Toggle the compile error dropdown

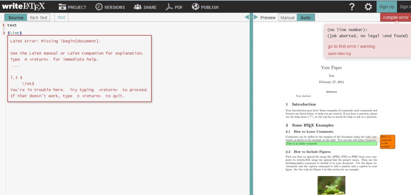point(396,17)
